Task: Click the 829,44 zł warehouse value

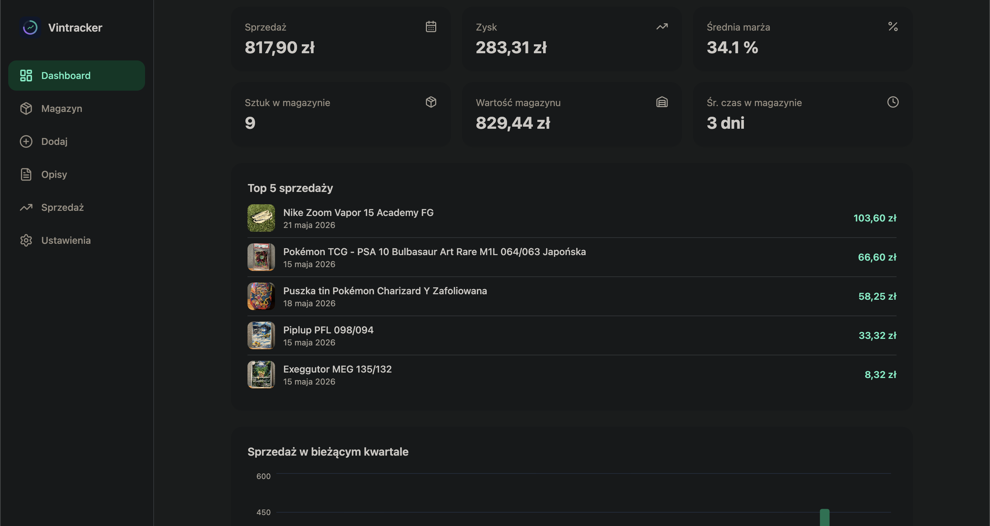Action: (513, 123)
